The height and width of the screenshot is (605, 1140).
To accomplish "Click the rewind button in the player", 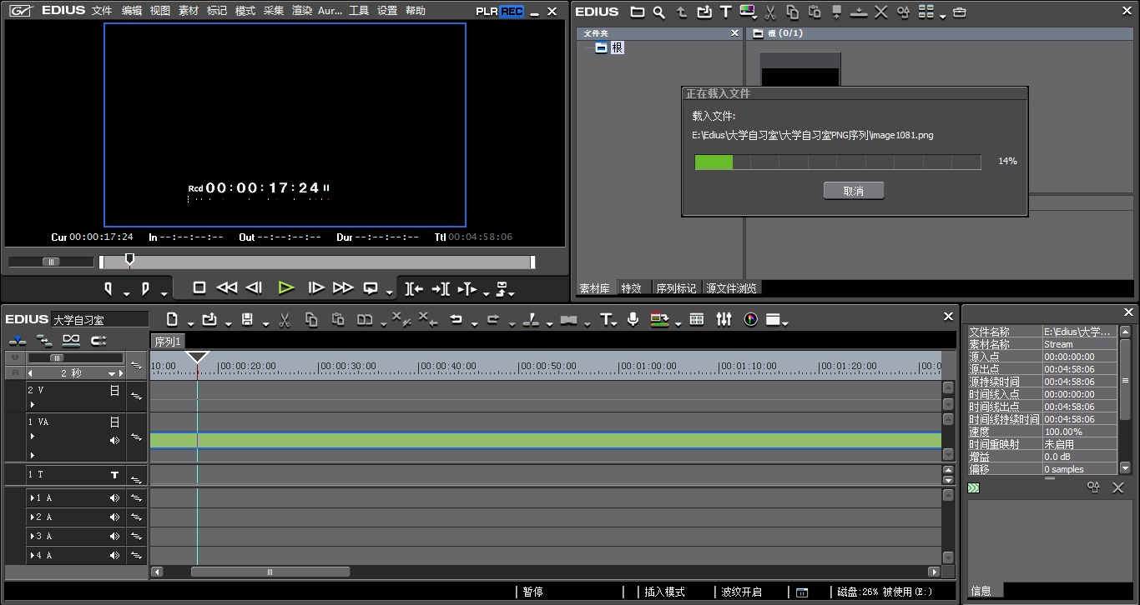I will coord(226,287).
